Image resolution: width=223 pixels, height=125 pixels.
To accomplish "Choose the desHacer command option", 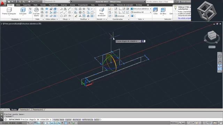I will point(77,119).
